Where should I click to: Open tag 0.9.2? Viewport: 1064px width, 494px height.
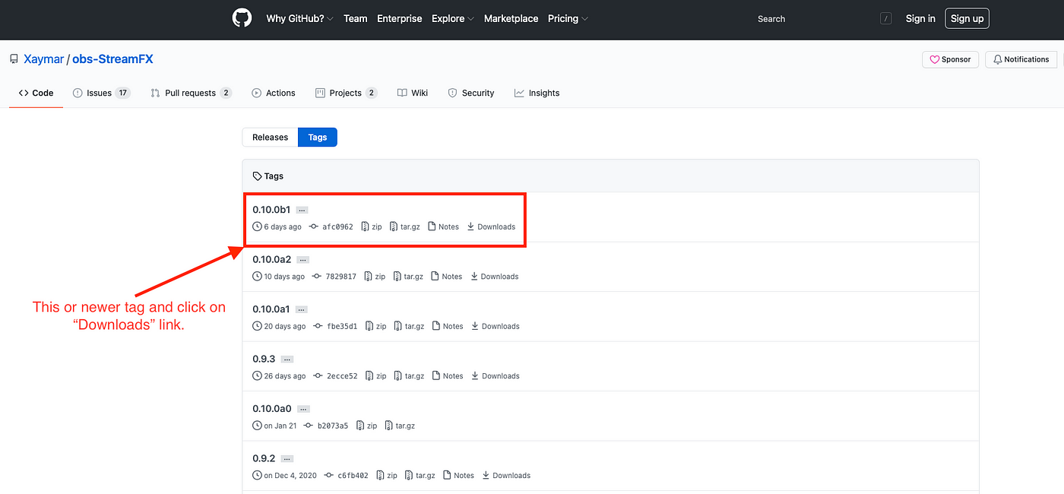click(264, 458)
